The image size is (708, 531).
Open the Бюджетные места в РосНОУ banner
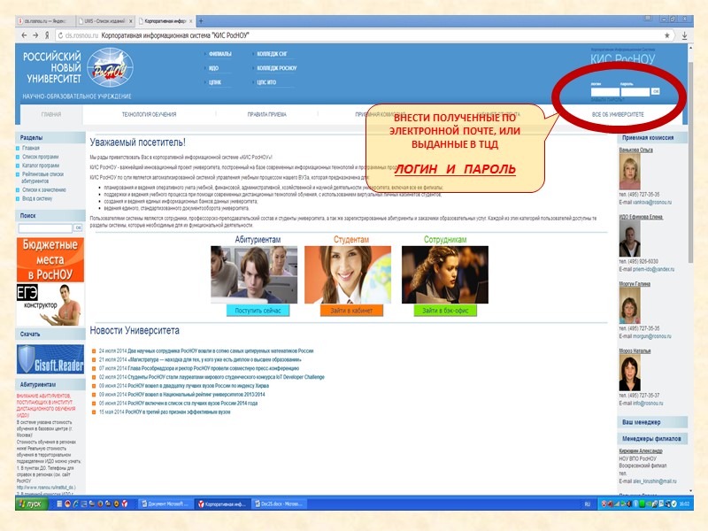tap(50, 260)
